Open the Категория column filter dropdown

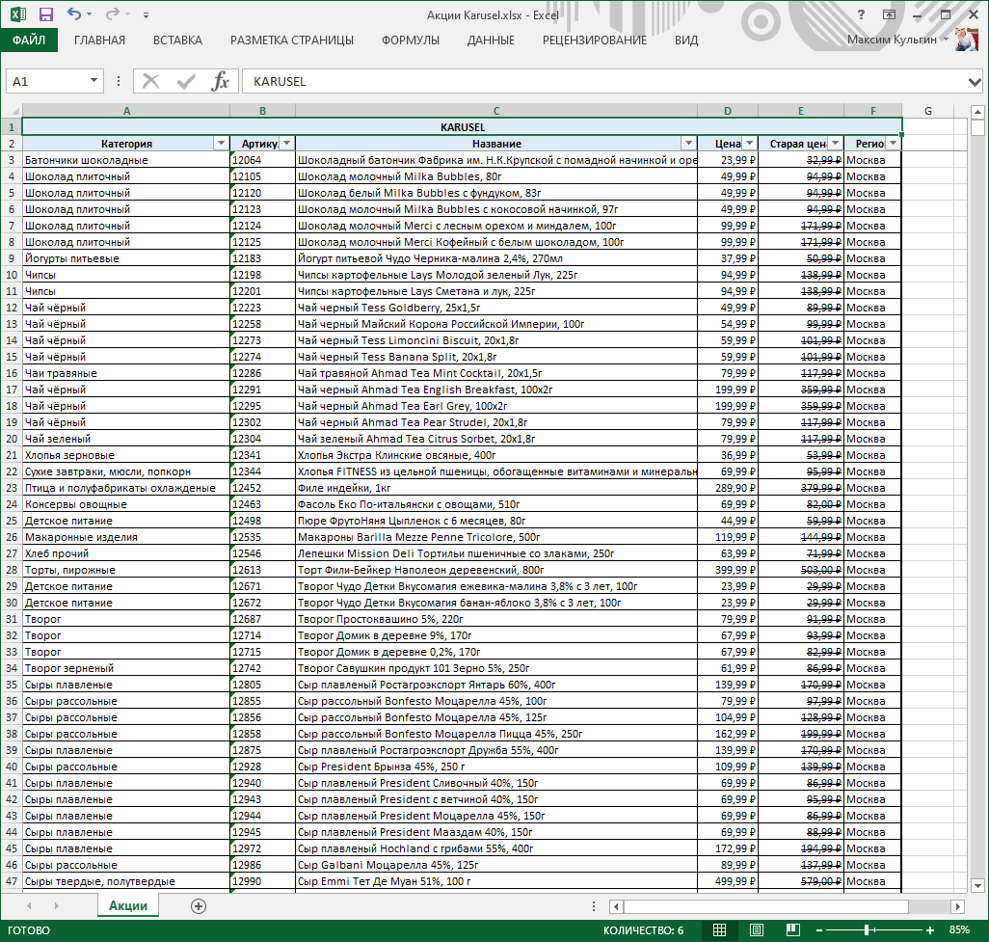pos(221,144)
